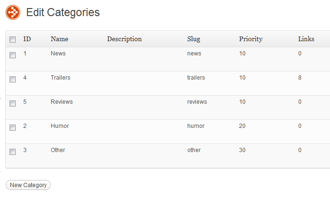Open the Reviews category name
Screen dimensions: 330x198
coord(62,102)
